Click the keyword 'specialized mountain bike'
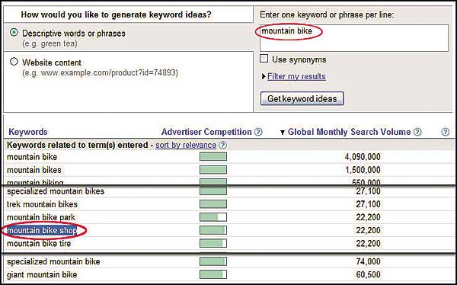The width and height of the screenshot is (457, 285). 53,261
